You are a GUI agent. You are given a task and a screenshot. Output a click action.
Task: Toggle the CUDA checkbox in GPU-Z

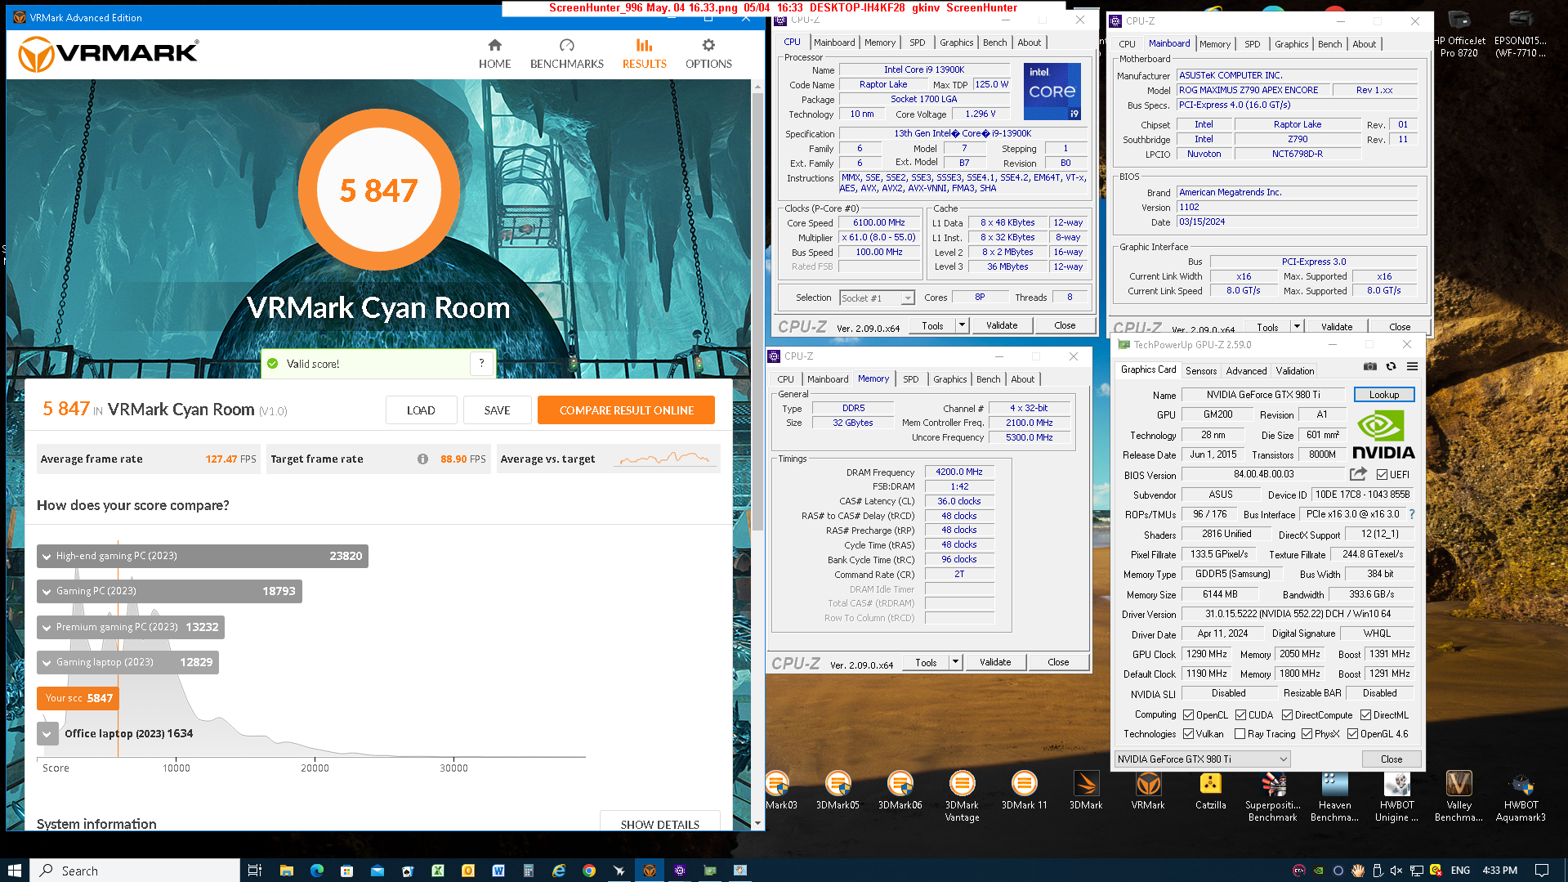tap(1241, 715)
